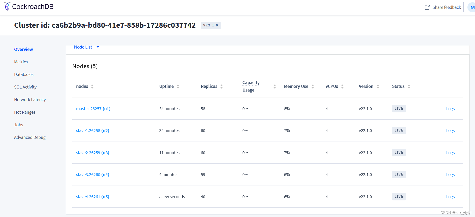Click the CockroachDB logo icon
This screenshot has height=217, width=475.
pos(7,7)
